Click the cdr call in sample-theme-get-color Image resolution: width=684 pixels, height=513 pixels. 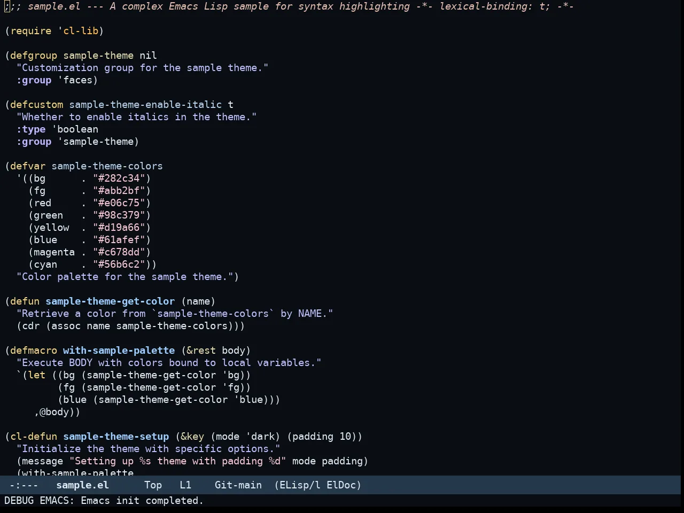click(x=31, y=326)
